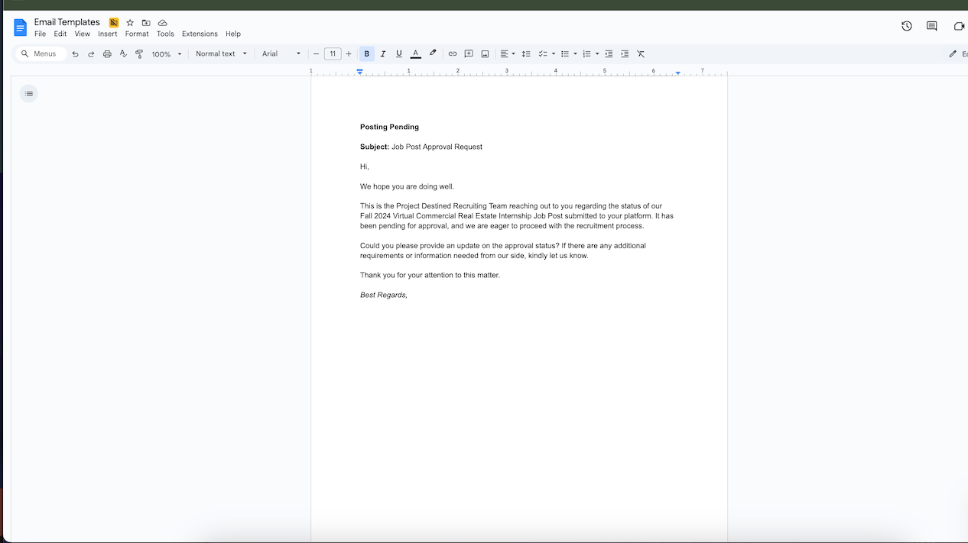
Task: Expand checklist menu arrow
Action: [x=554, y=54]
